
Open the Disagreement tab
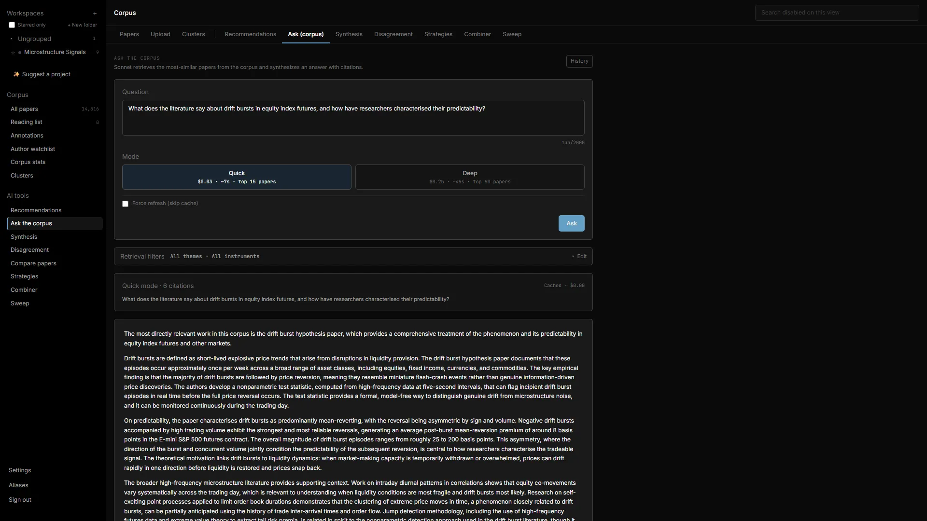pyautogui.click(x=393, y=34)
